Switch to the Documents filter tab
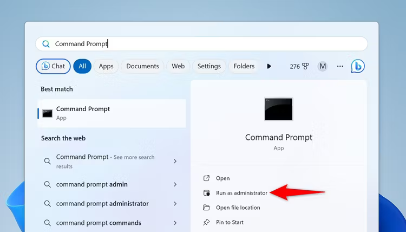 (142, 66)
